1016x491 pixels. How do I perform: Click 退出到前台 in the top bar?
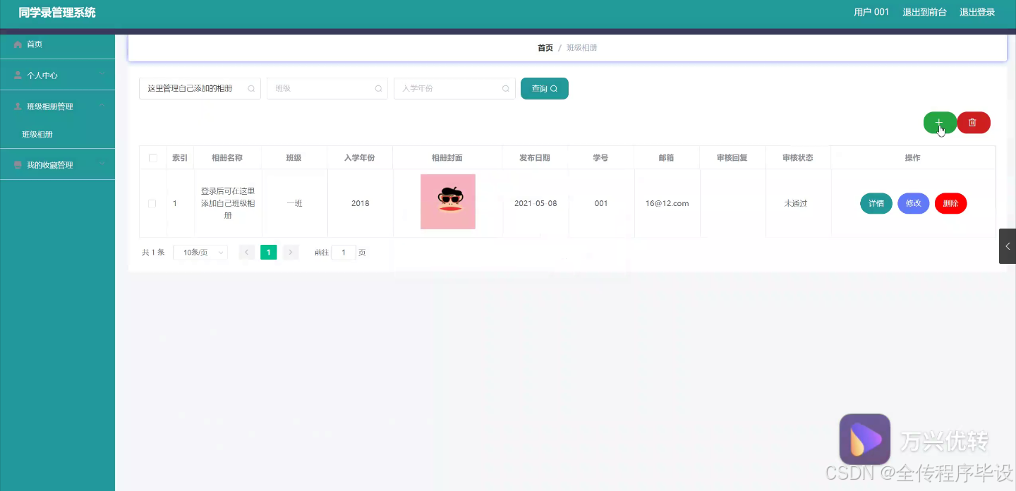tap(924, 12)
